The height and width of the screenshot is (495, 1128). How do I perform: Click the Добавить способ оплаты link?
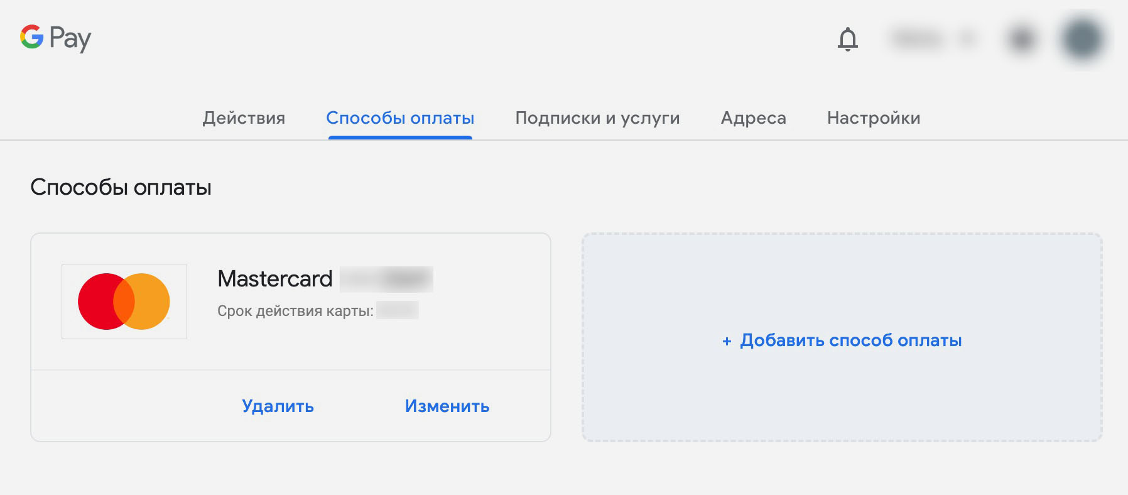[850, 340]
